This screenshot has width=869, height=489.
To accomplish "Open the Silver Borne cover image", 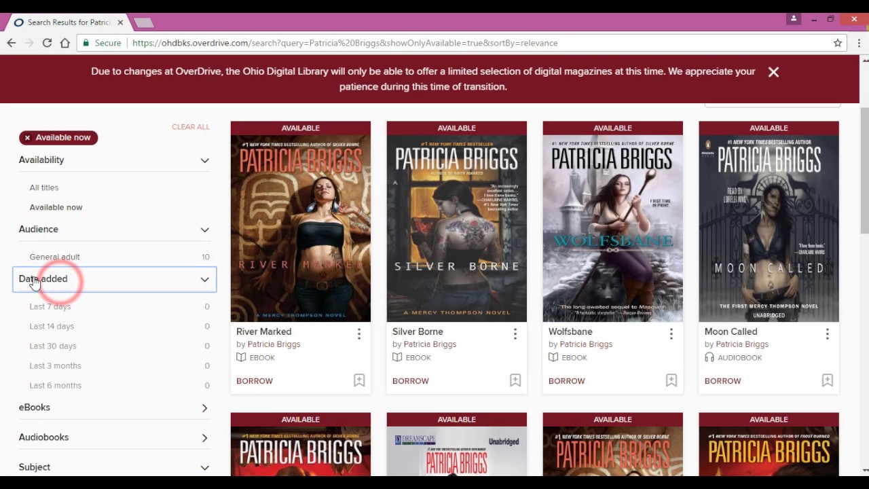I will [457, 228].
